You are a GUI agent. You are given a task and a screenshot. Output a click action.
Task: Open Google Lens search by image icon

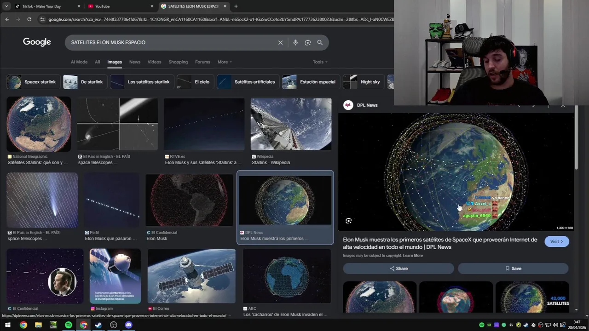coord(308,42)
